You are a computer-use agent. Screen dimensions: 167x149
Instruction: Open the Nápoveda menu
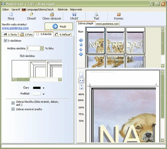tap(76, 9)
